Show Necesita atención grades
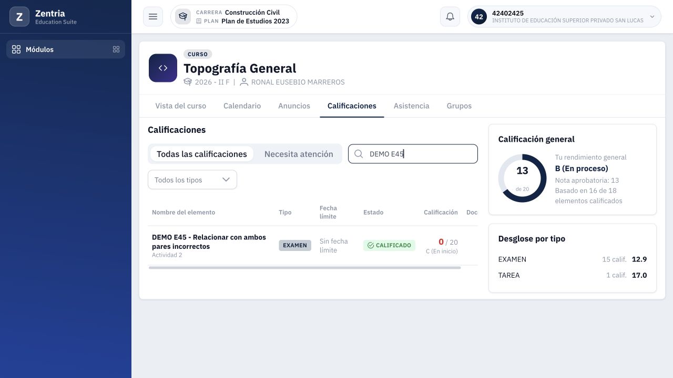This screenshot has width=673, height=378. point(299,154)
